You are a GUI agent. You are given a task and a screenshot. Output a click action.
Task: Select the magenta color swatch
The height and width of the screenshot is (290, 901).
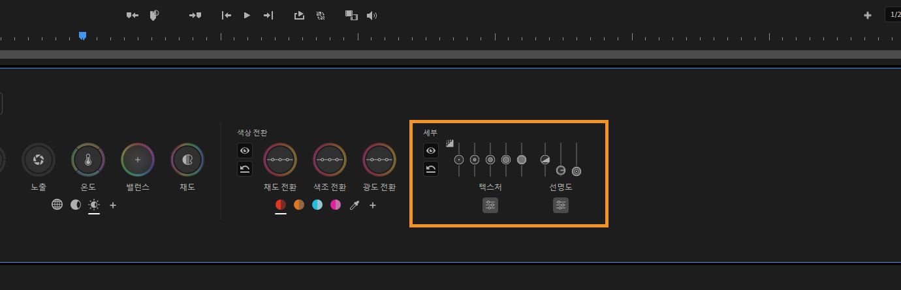point(336,205)
